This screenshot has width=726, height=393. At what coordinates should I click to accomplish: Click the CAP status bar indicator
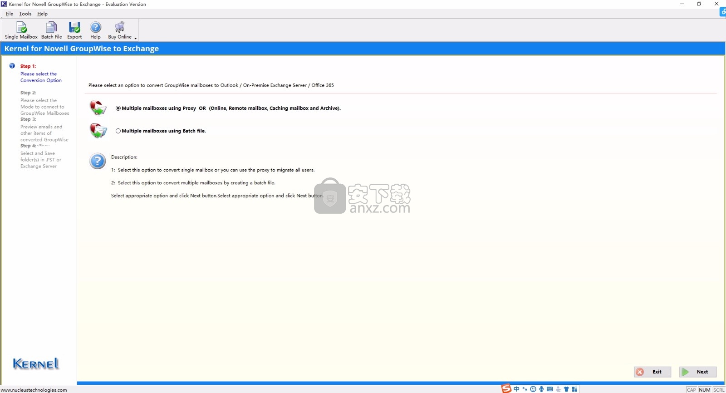coord(692,390)
